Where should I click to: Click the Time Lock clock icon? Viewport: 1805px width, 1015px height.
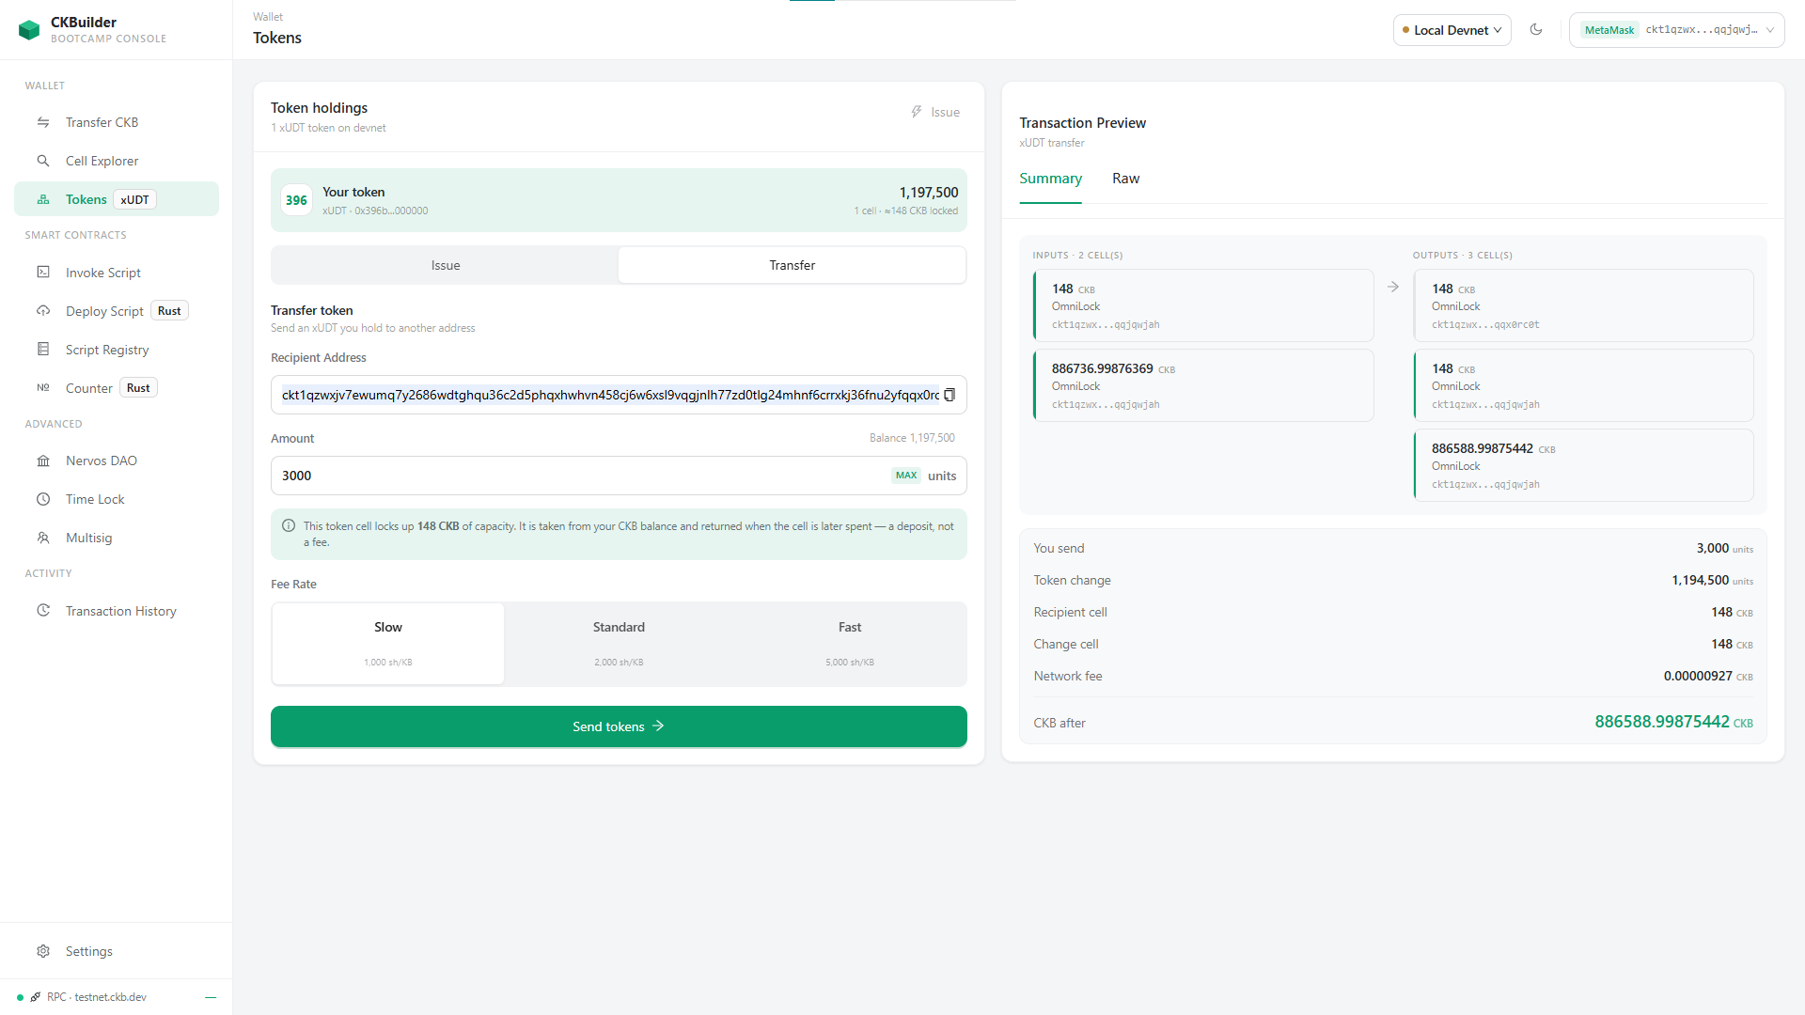(43, 499)
